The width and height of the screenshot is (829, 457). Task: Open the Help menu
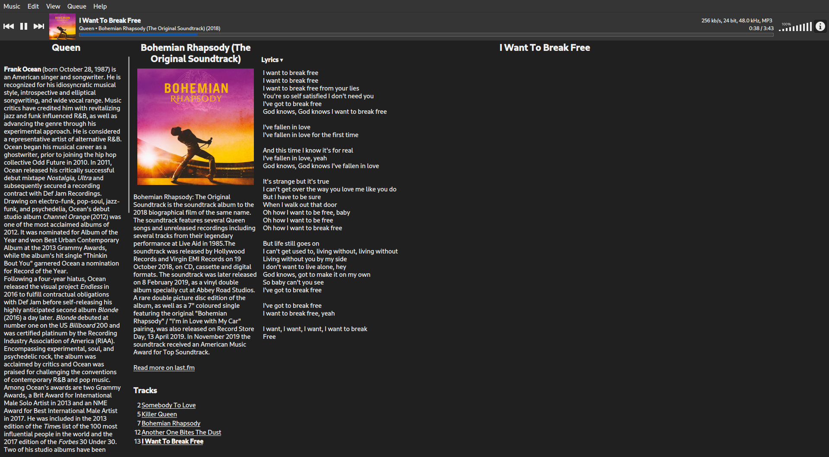100,6
